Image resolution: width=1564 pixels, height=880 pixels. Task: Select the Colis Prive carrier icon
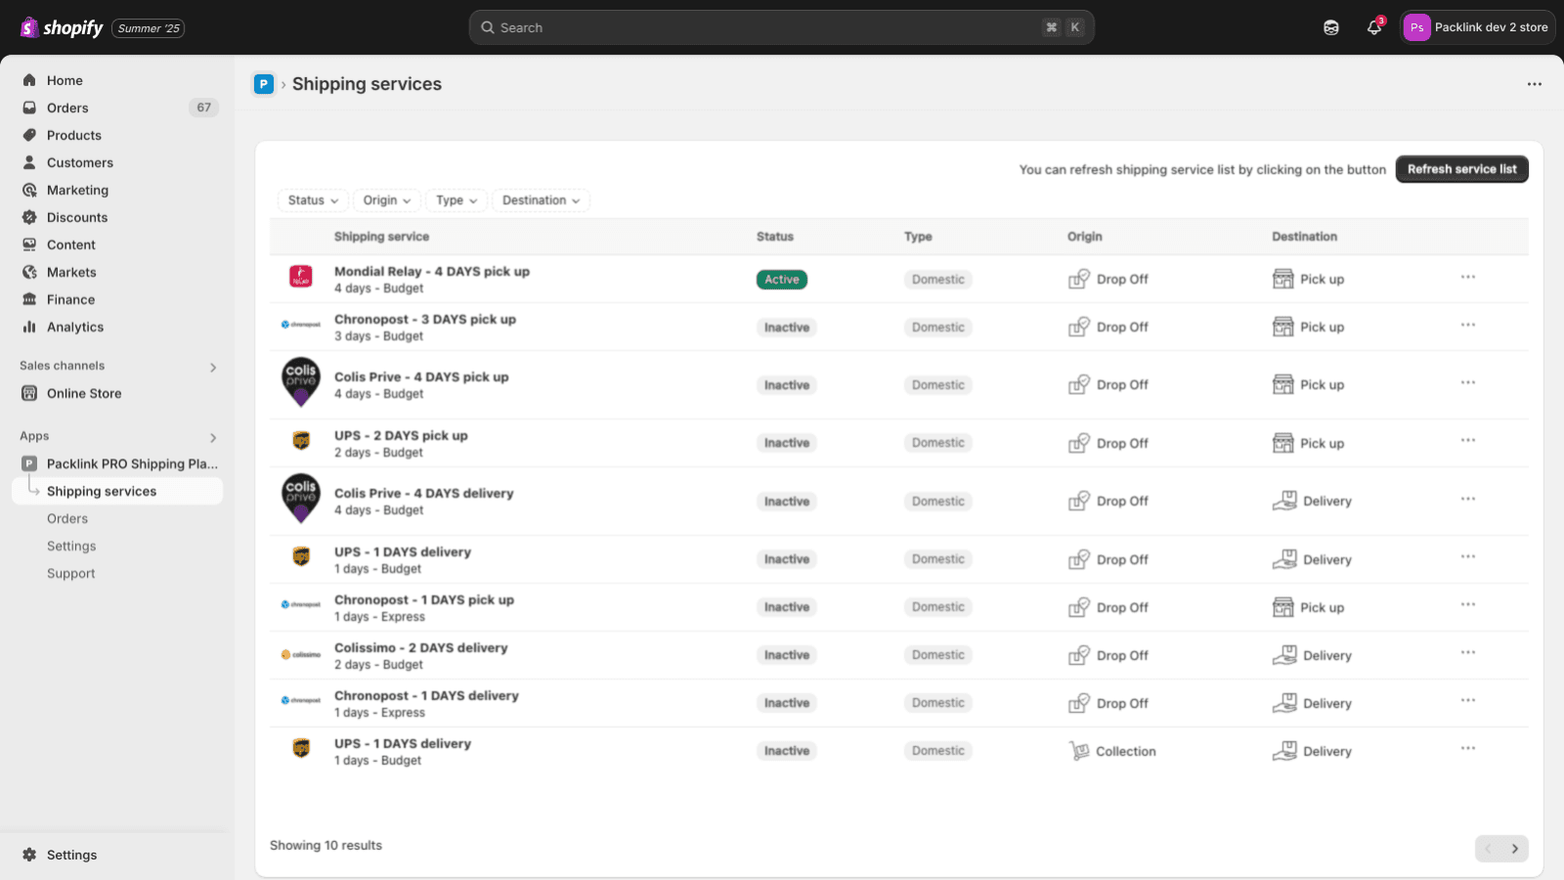300,383
